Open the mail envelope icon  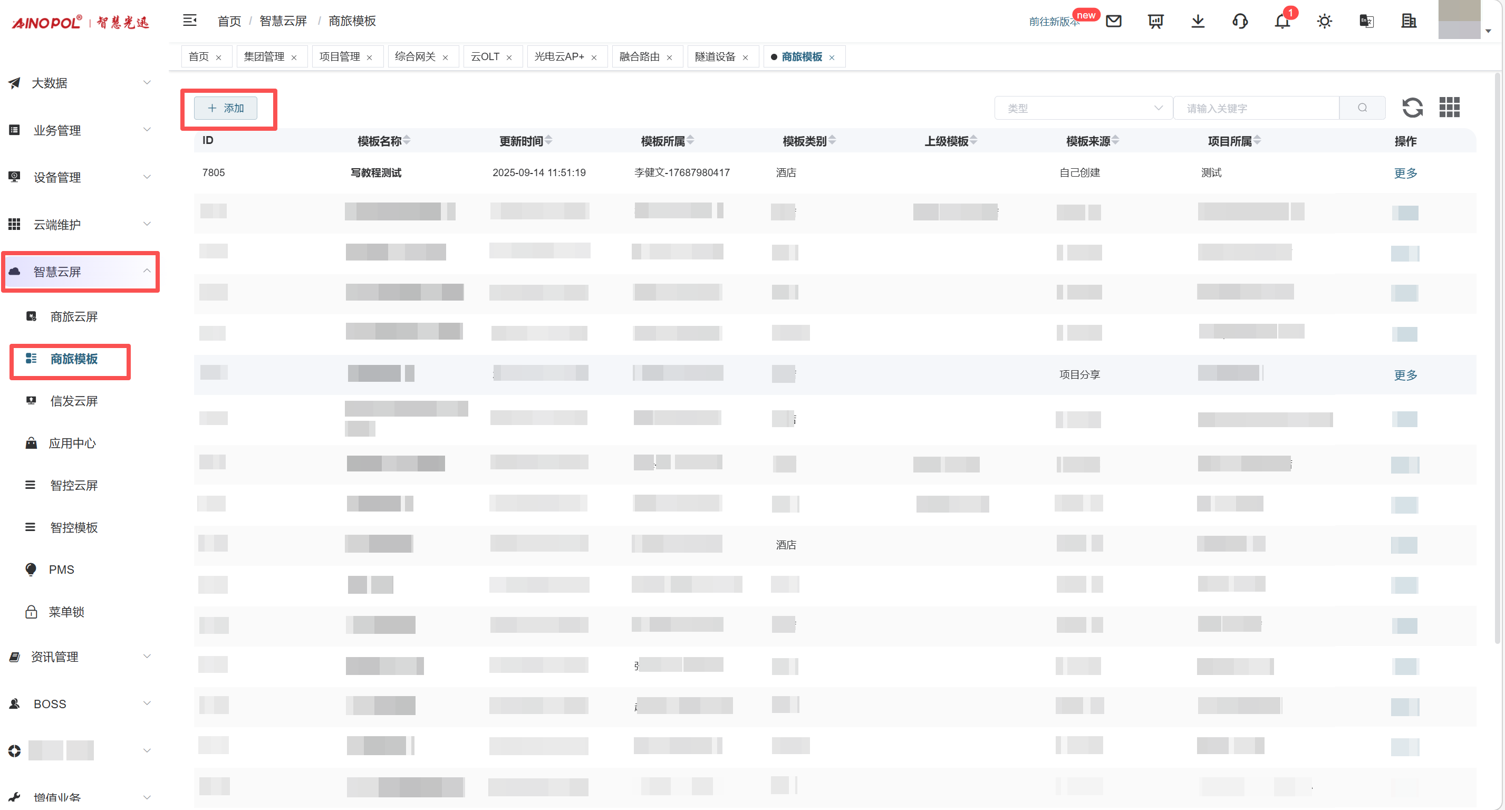(1114, 21)
